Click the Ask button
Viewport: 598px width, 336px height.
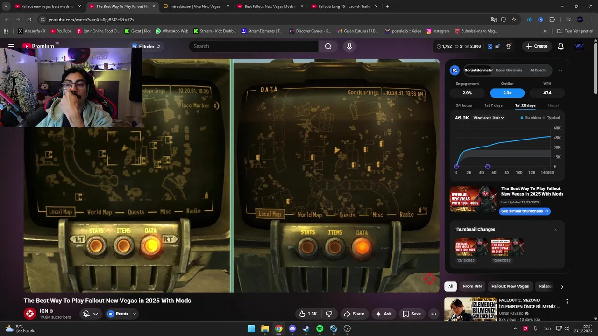pyautogui.click(x=384, y=314)
